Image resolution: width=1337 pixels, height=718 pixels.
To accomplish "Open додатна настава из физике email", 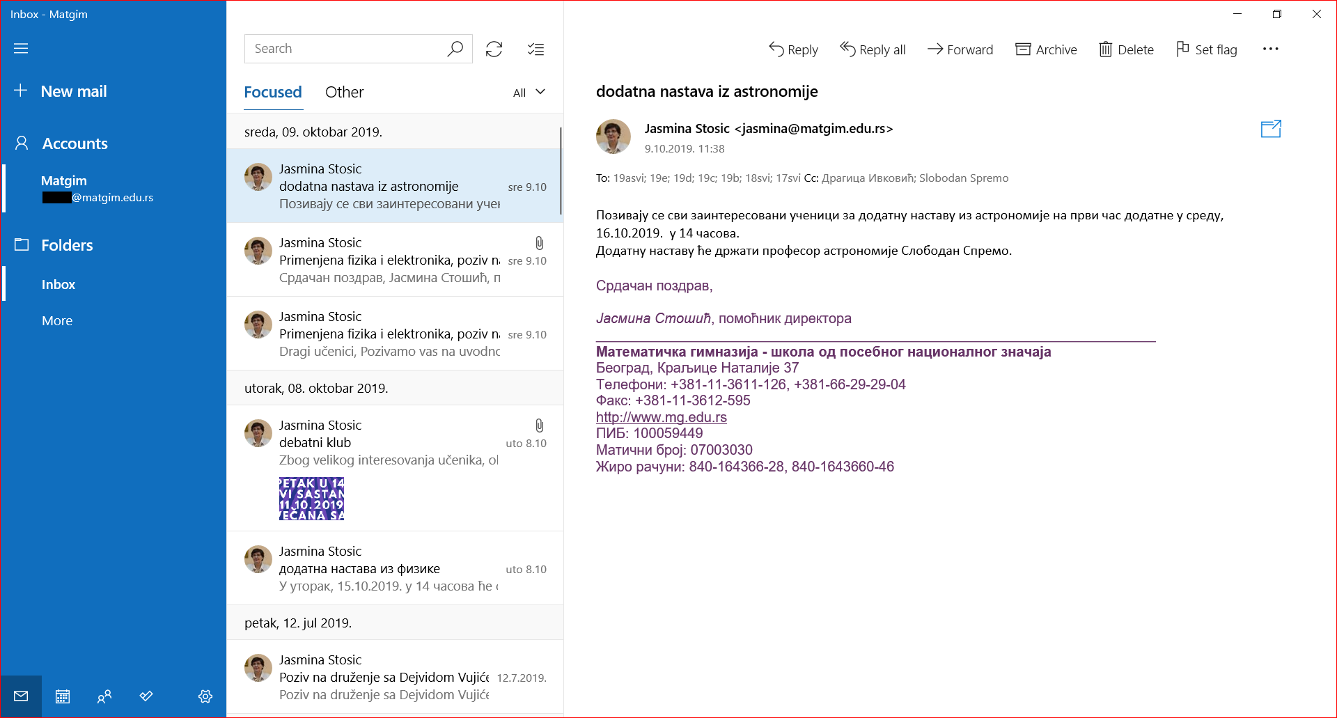I will point(394,568).
